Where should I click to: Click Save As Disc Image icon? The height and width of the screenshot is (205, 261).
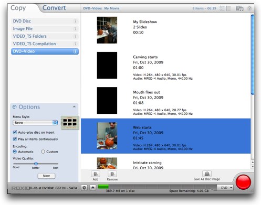coord(207,174)
